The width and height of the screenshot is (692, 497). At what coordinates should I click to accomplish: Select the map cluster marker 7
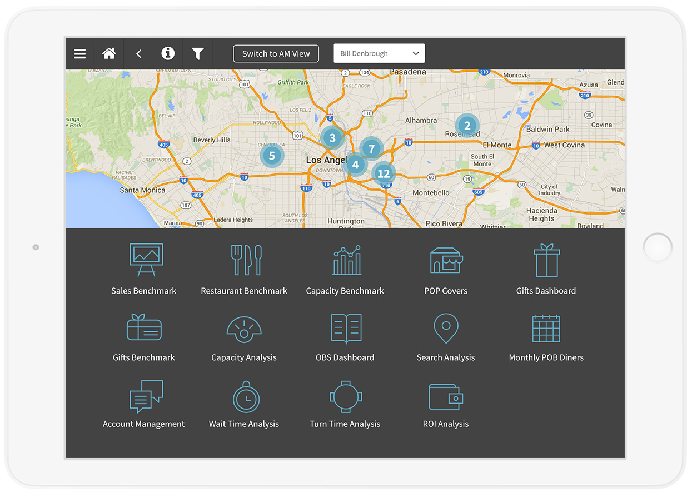371,148
